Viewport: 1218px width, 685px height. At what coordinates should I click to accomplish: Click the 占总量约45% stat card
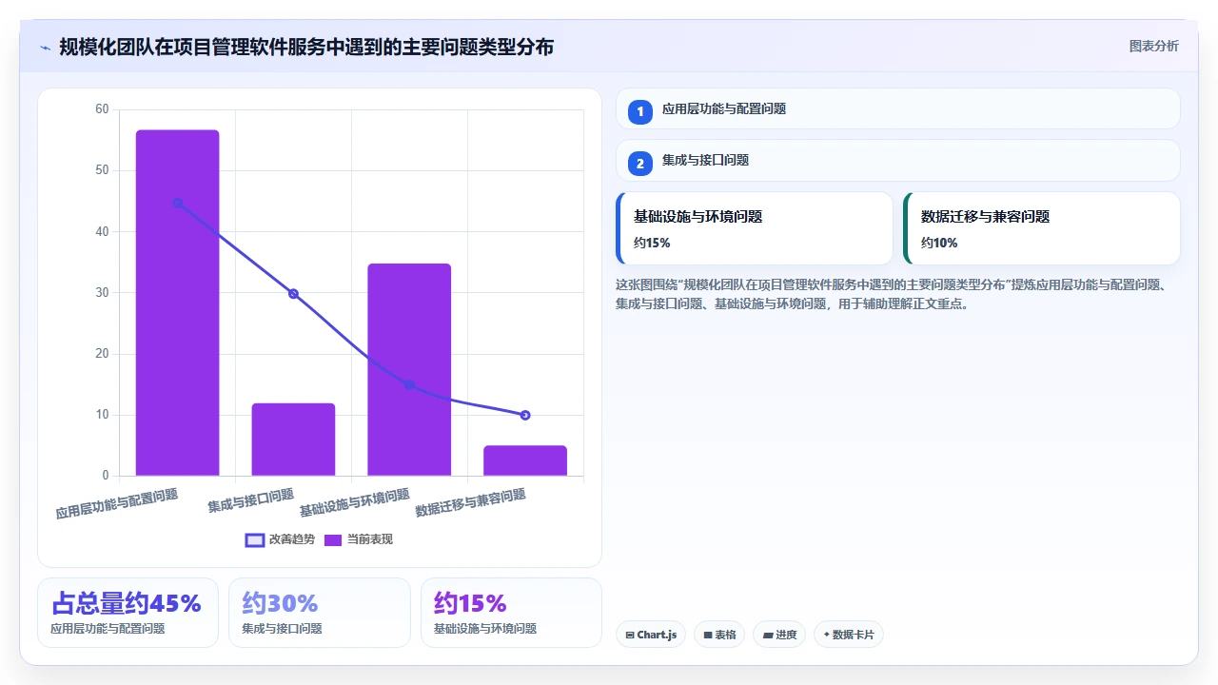(x=128, y=613)
